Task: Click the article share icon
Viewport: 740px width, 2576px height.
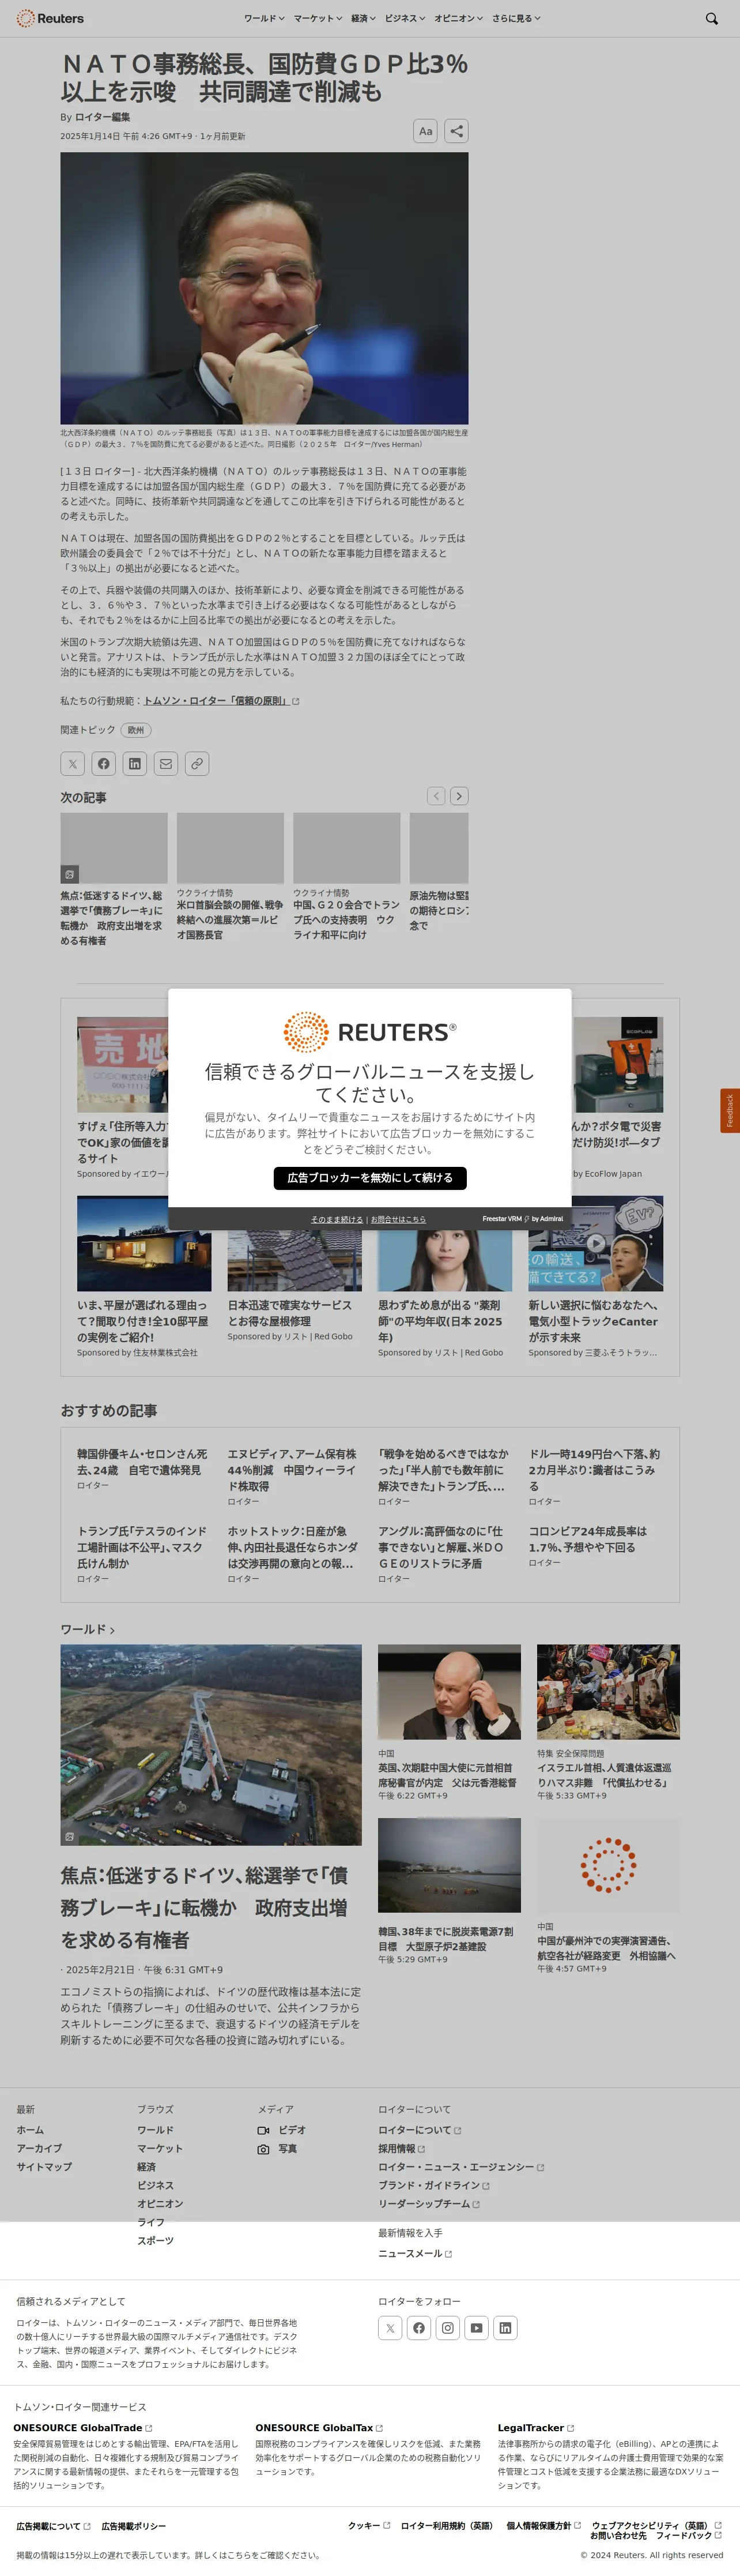Action: tap(456, 131)
